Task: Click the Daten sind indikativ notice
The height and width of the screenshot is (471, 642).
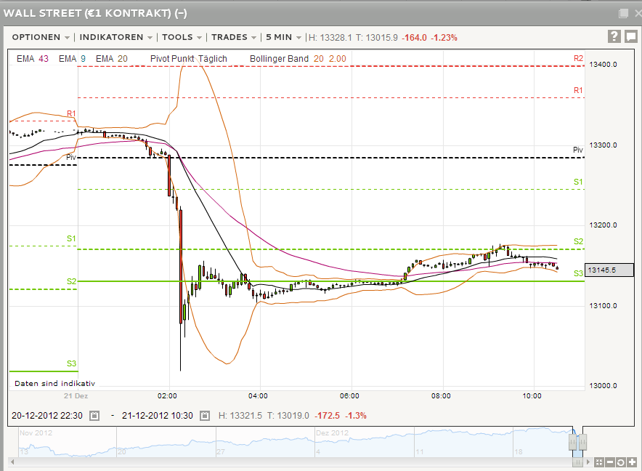Action: (55, 383)
